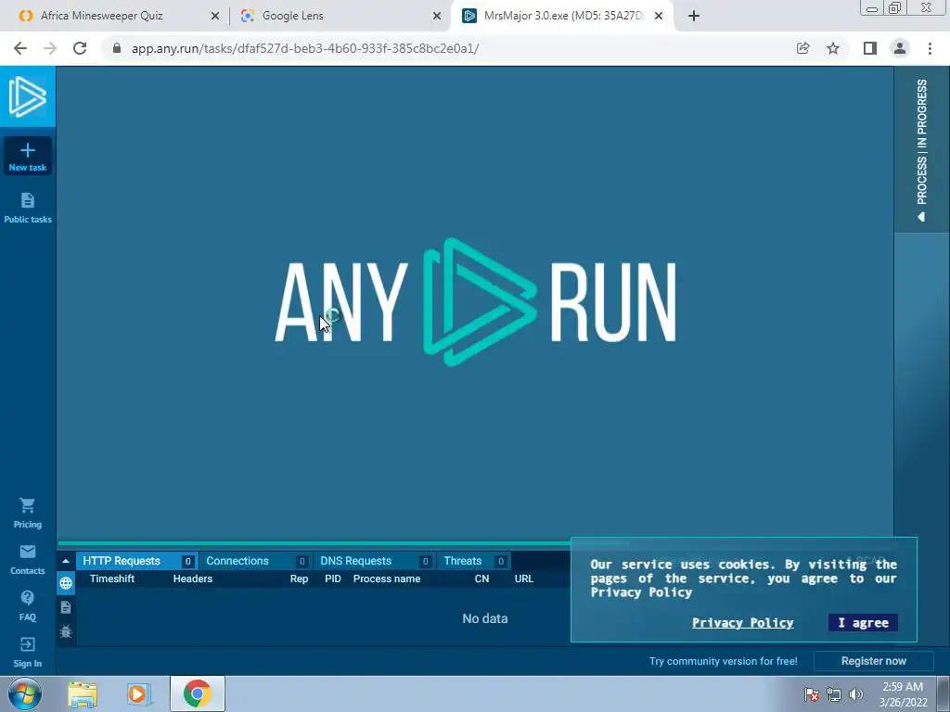This screenshot has width=950, height=712.
Task: Bookmark this page with star
Action: (x=833, y=48)
